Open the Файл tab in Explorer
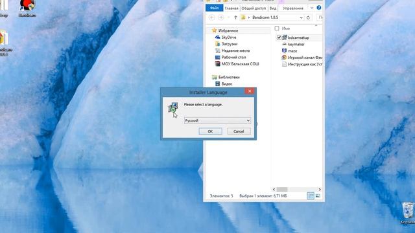Image resolution: width=415 pixels, height=233 pixels. coord(215,8)
